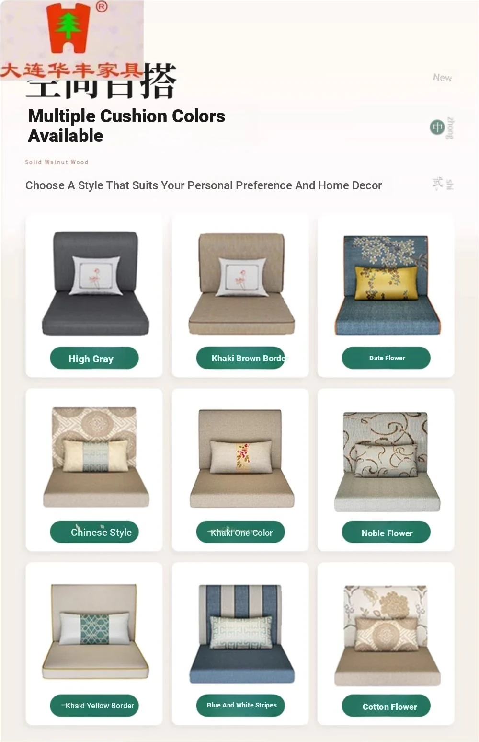Choose the Noble Flower button

click(x=386, y=532)
